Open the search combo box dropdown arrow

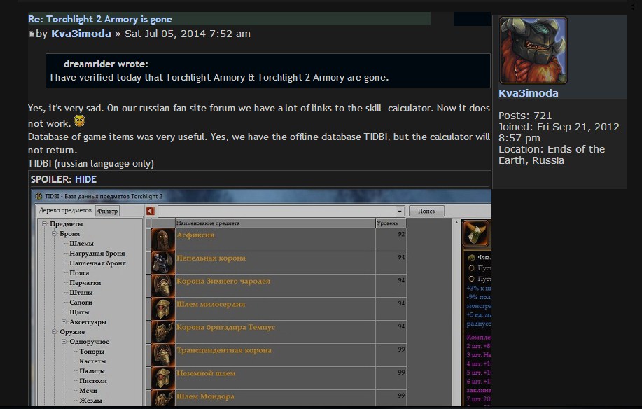pos(400,212)
